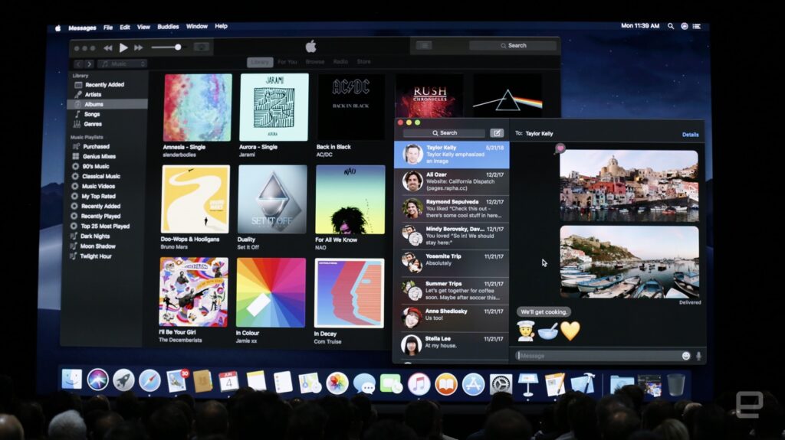Go forward using the iTunes forward arrow
This screenshot has height=440, width=785.
89,64
